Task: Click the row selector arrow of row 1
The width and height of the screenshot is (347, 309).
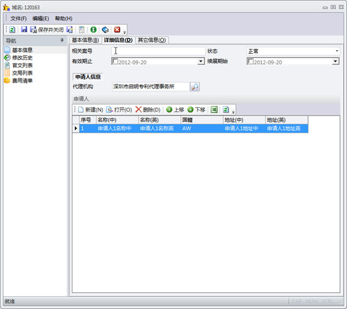Action: coord(76,128)
